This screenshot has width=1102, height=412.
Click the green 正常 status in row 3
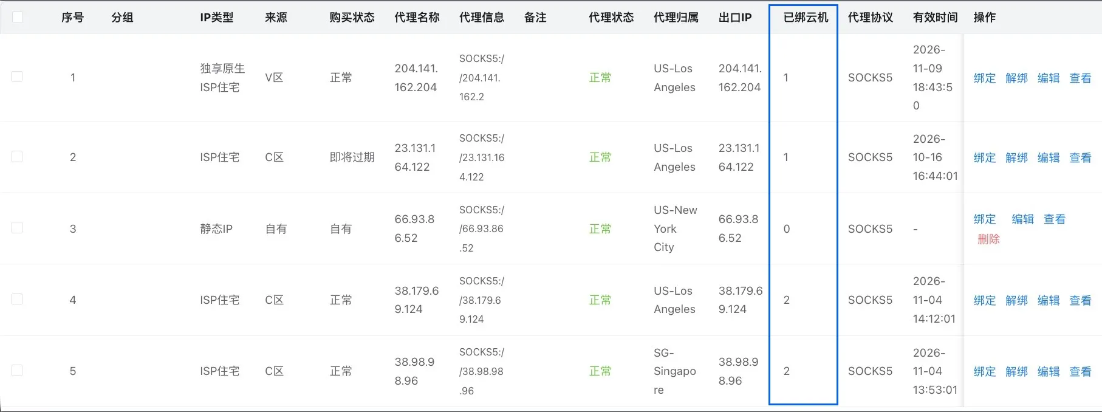tap(600, 228)
